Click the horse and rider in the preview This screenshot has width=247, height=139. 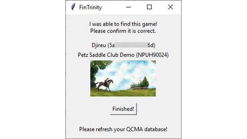coord(104,84)
